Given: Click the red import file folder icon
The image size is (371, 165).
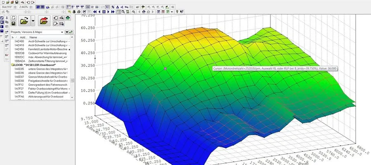Looking at the screenshot, I should (x=44, y=21).
